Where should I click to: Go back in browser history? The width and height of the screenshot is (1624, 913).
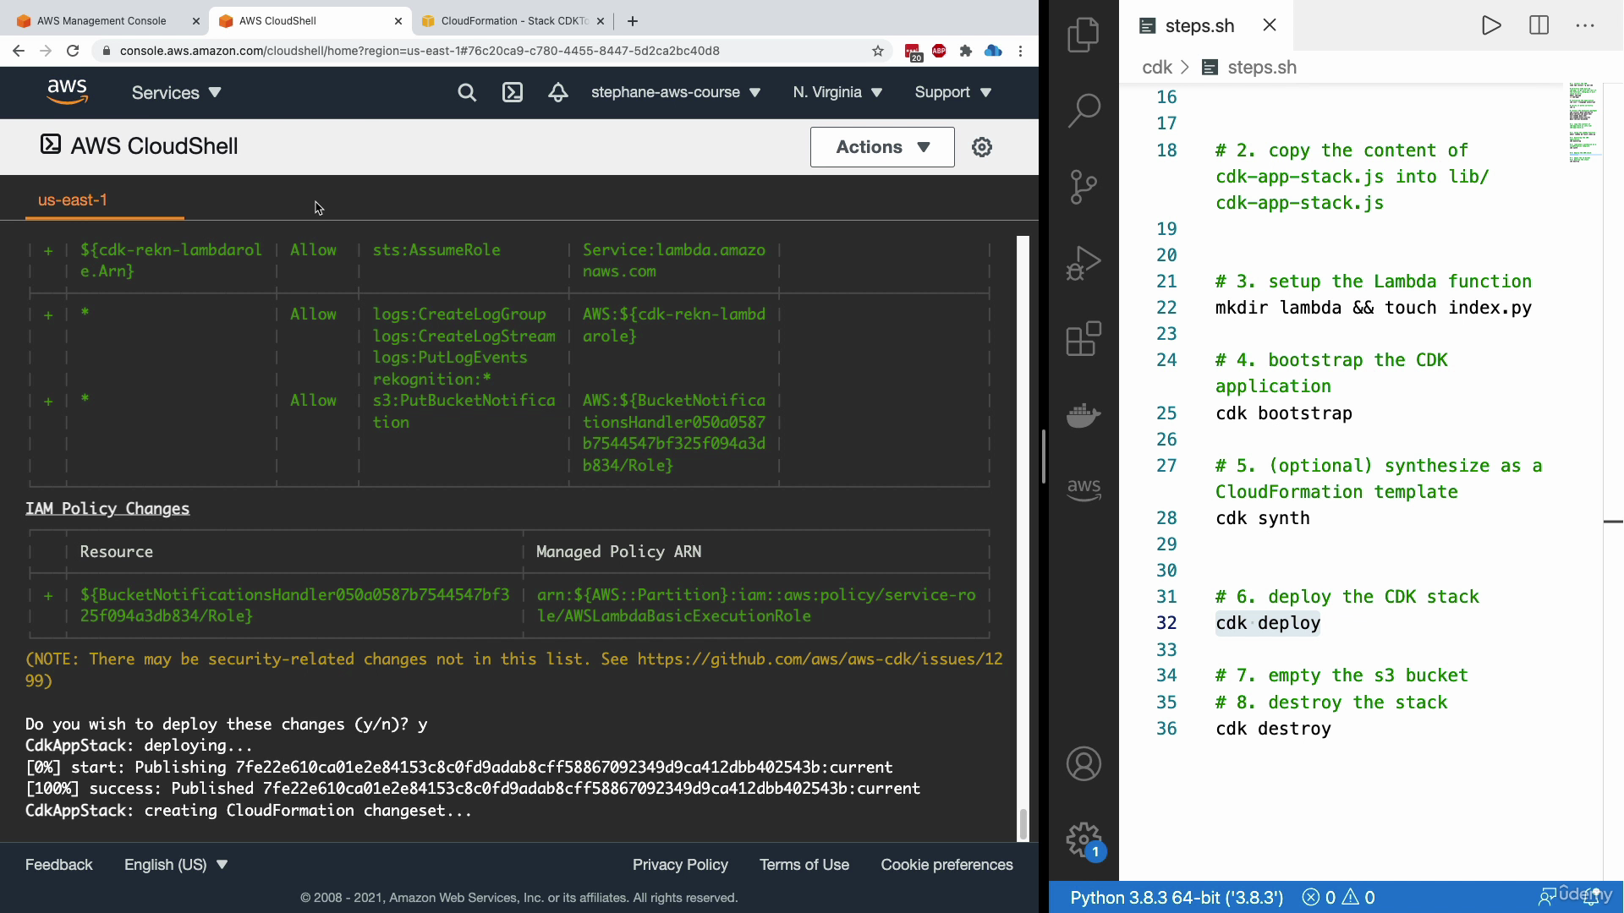click(19, 51)
